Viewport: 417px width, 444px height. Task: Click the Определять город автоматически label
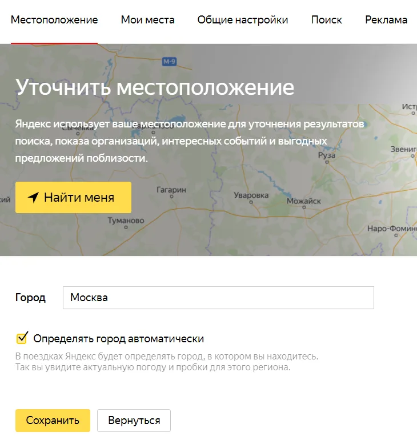[119, 339]
